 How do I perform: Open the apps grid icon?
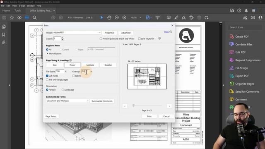point(253,10)
